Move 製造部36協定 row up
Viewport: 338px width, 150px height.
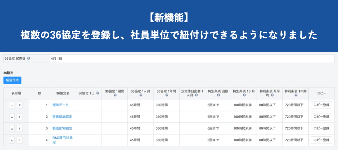(x=12, y=129)
